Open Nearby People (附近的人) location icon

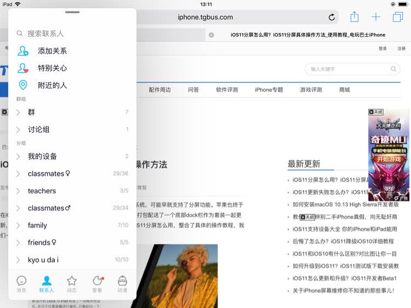coord(23,85)
